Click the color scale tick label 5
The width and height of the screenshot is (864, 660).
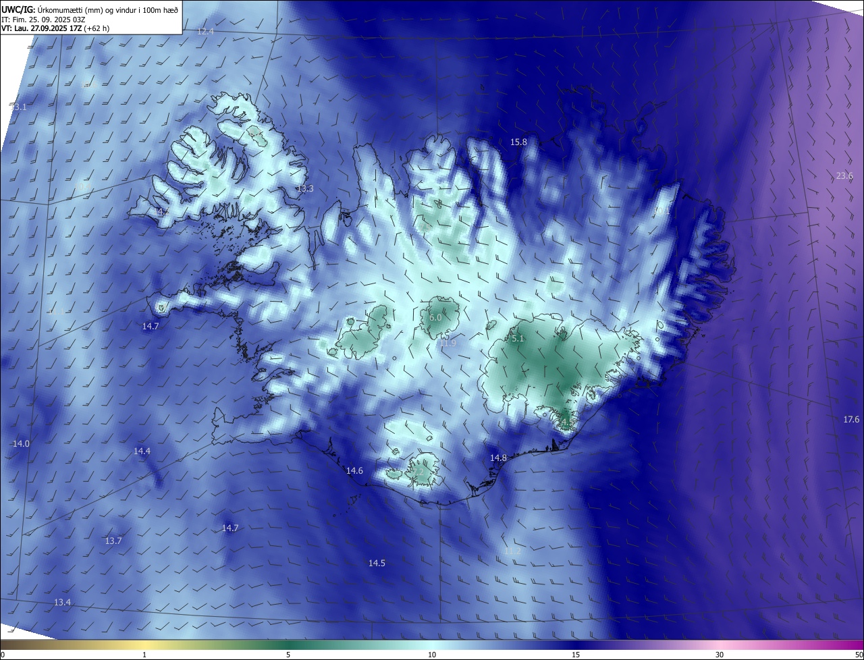(288, 655)
